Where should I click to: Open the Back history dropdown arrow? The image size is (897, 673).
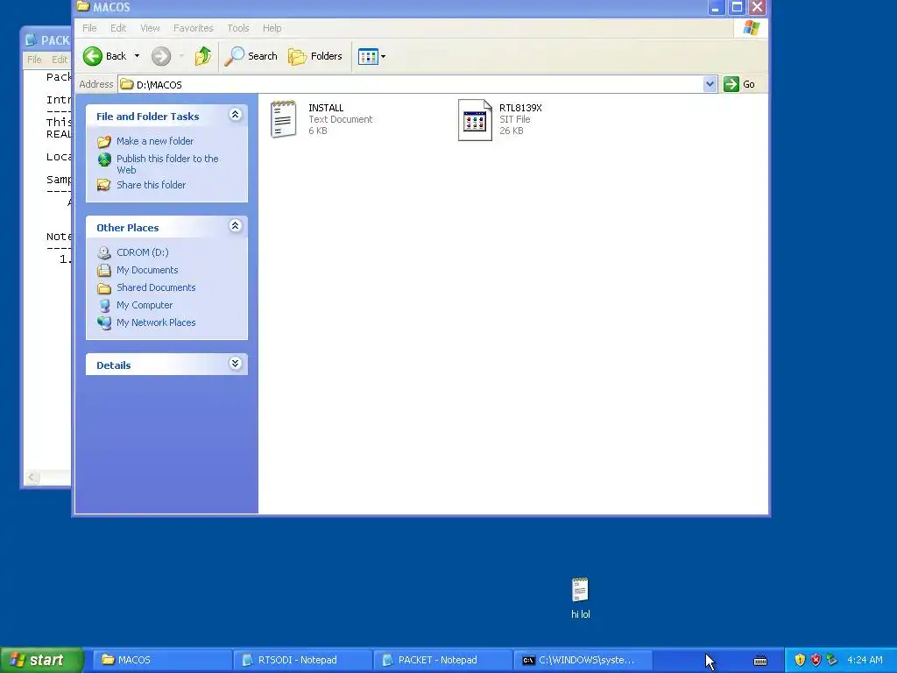[137, 56]
